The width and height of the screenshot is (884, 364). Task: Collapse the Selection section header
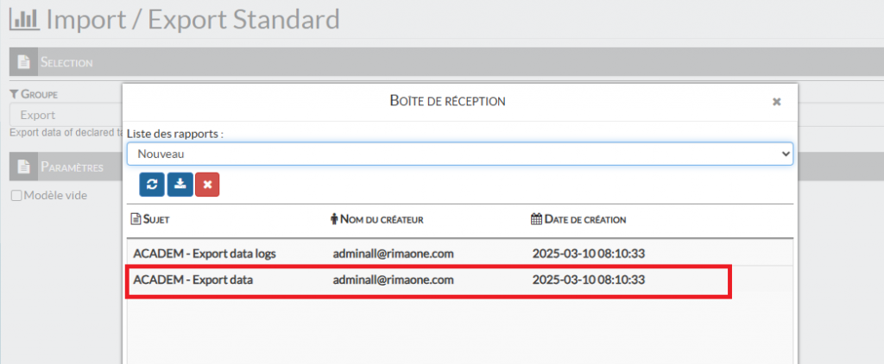tap(67, 62)
